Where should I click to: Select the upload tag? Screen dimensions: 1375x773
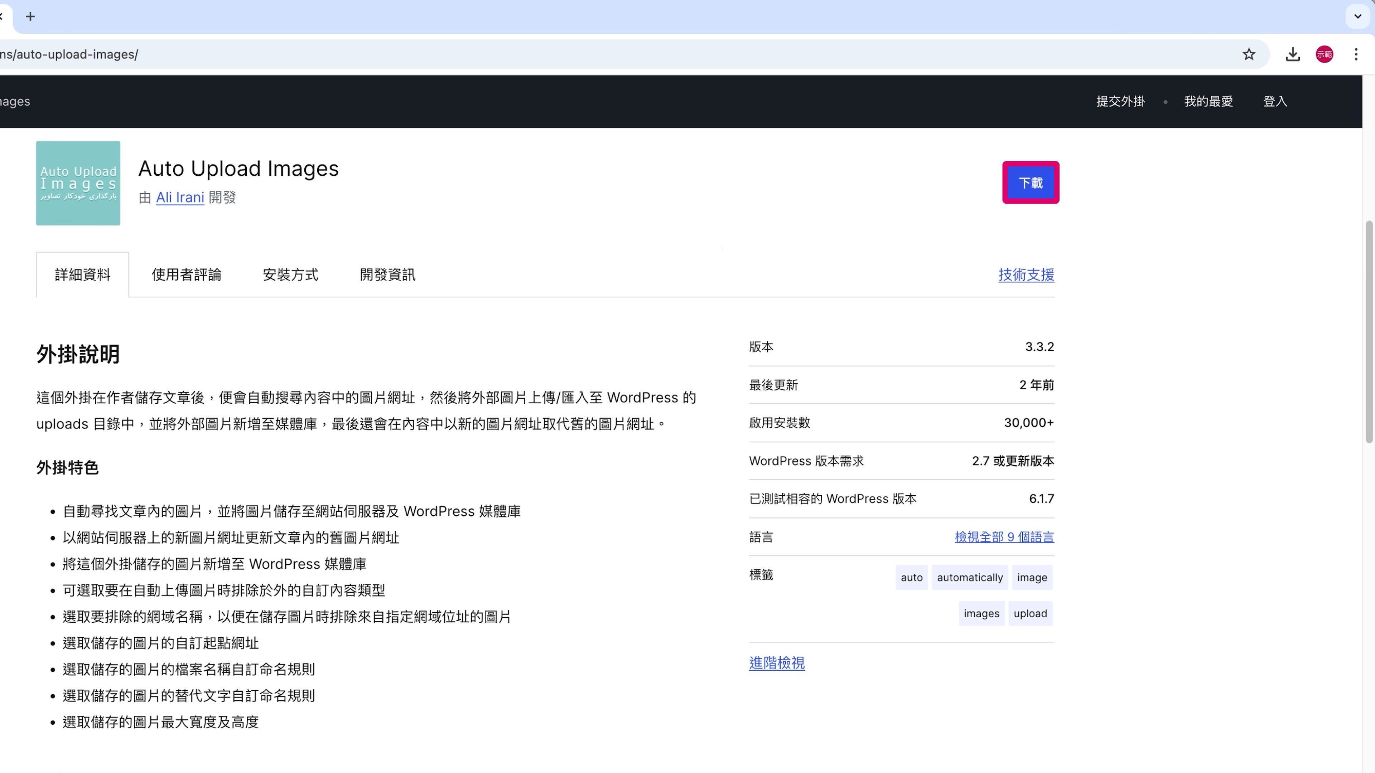[1030, 613]
